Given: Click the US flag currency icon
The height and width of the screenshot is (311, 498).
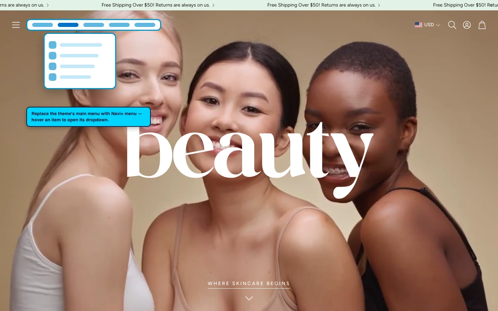Looking at the screenshot, I should click(418, 25).
